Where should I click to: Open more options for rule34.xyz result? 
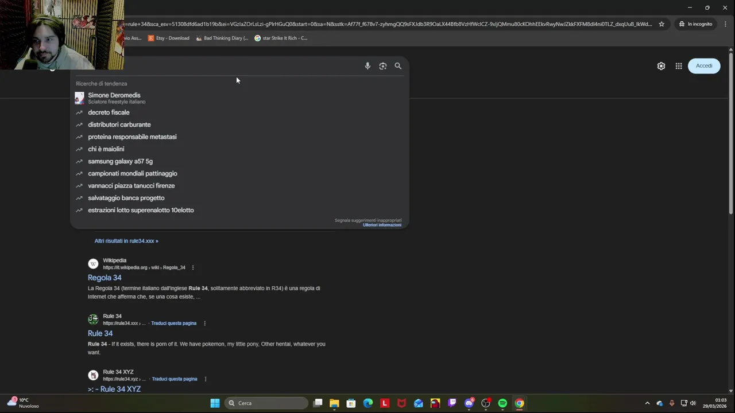click(205, 379)
